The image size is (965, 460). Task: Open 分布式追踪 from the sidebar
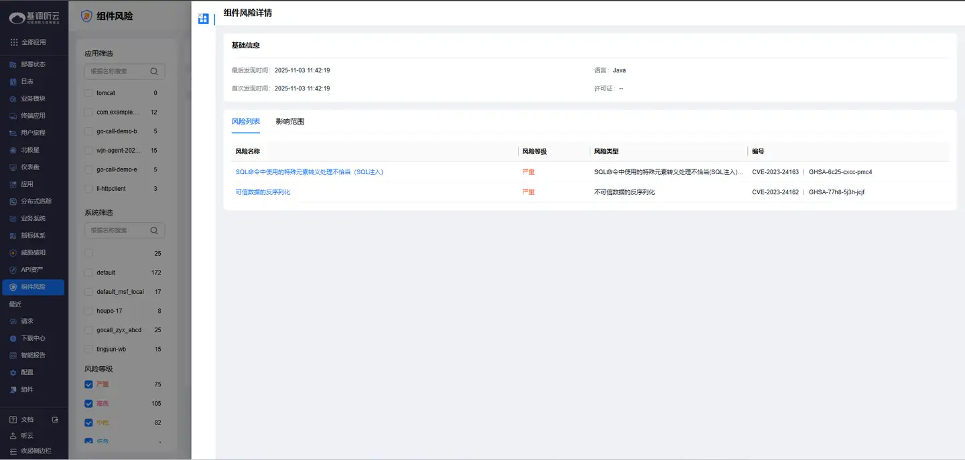tap(34, 200)
